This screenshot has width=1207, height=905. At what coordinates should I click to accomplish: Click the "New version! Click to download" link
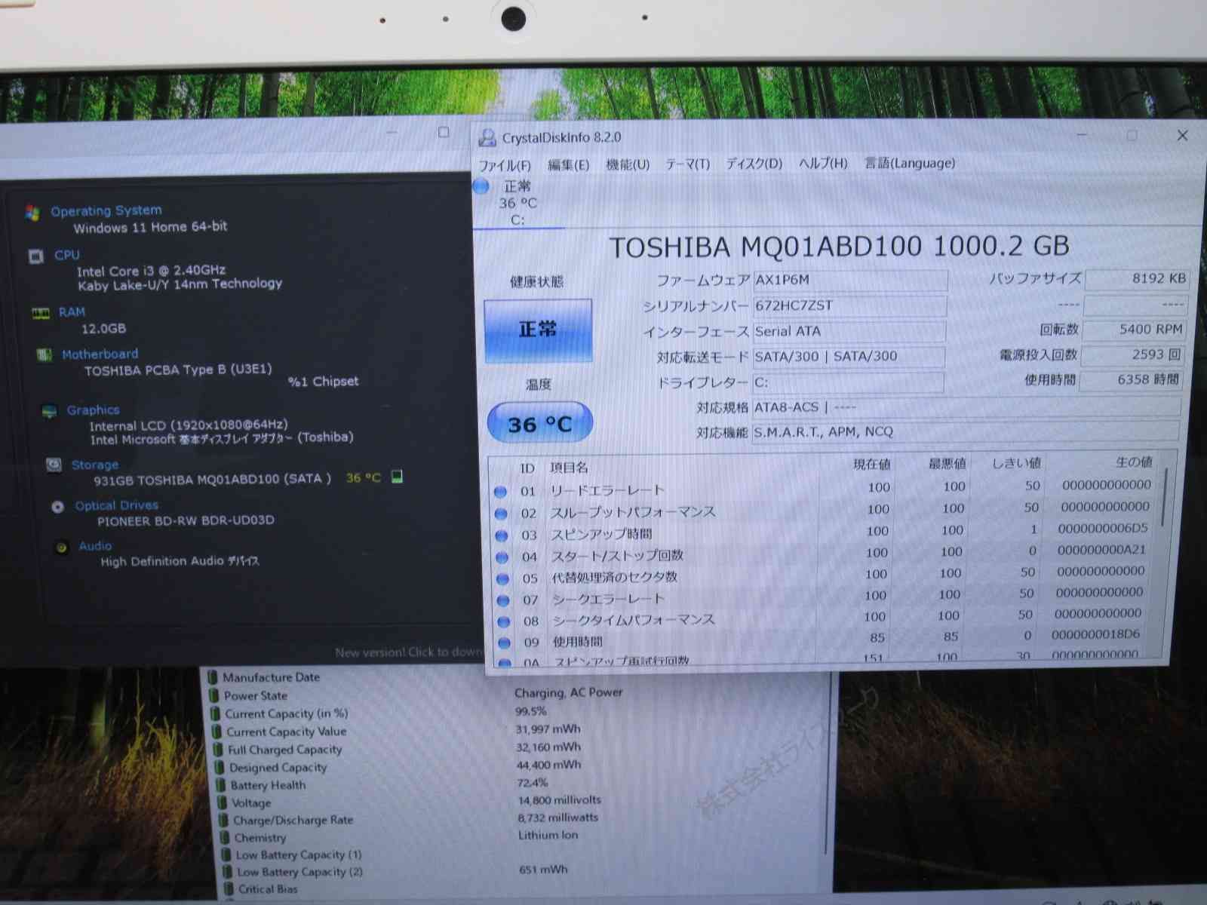[x=409, y=652]
